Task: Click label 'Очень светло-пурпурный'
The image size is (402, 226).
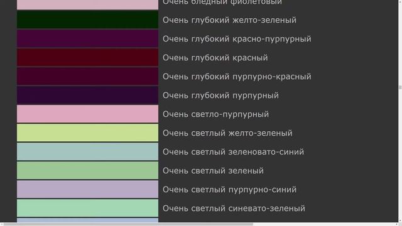Action: [215, 114]
